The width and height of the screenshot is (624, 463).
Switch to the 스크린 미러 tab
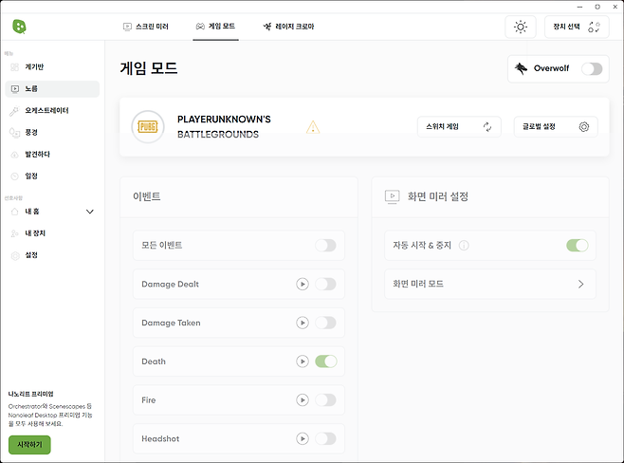[x=146, y=27]
